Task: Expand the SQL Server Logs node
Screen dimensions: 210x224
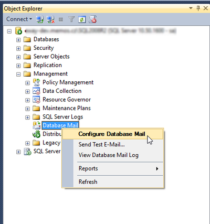Action: pos(27,118)
